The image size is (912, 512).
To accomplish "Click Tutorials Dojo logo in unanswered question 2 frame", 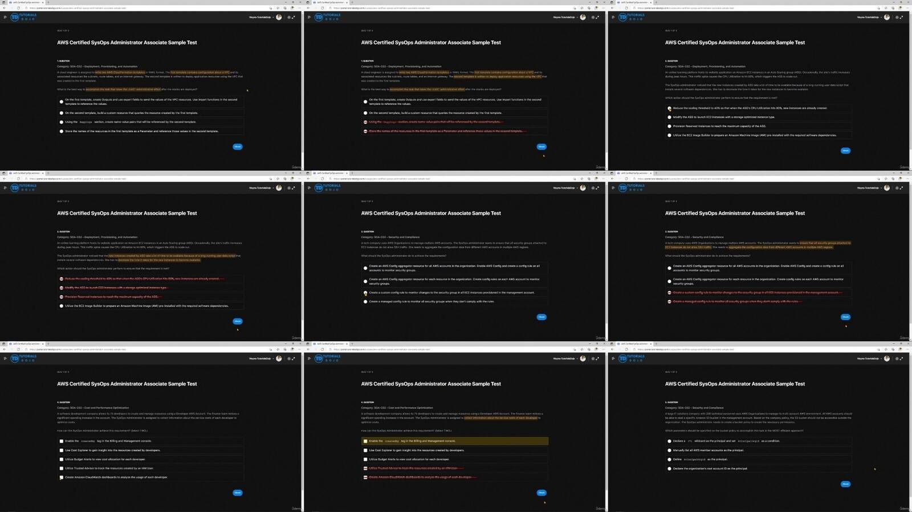I will (x=632, y=17).
